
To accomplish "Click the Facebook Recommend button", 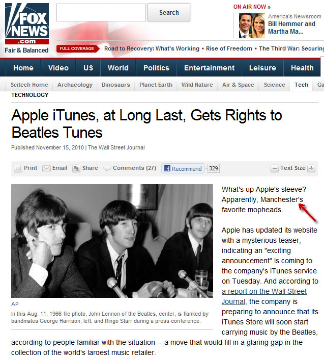I will 183,168.
